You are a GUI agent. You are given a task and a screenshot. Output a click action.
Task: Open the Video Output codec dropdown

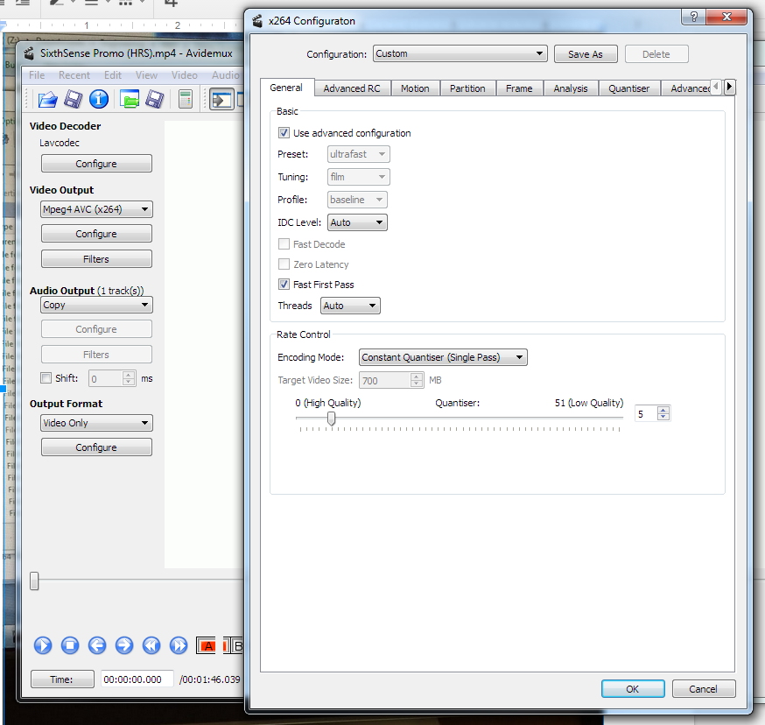point(96,209)
